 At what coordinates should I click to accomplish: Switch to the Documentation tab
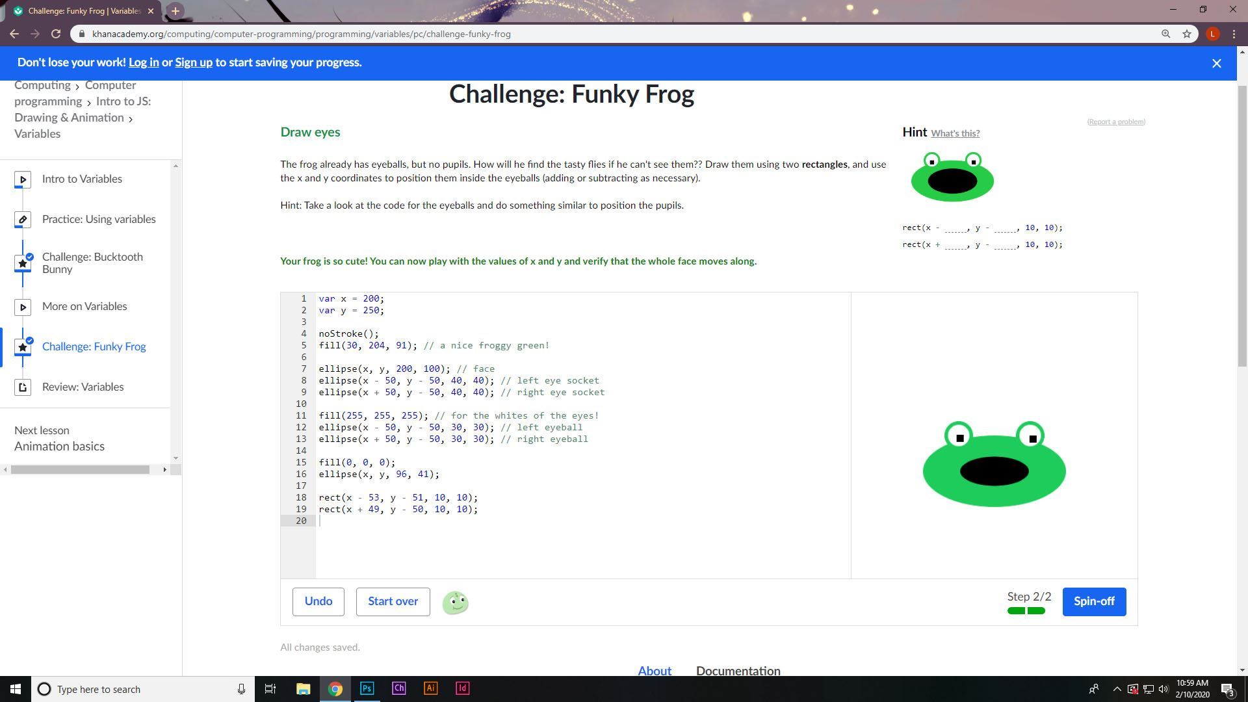pyautogui.click(x=738, y=671)
